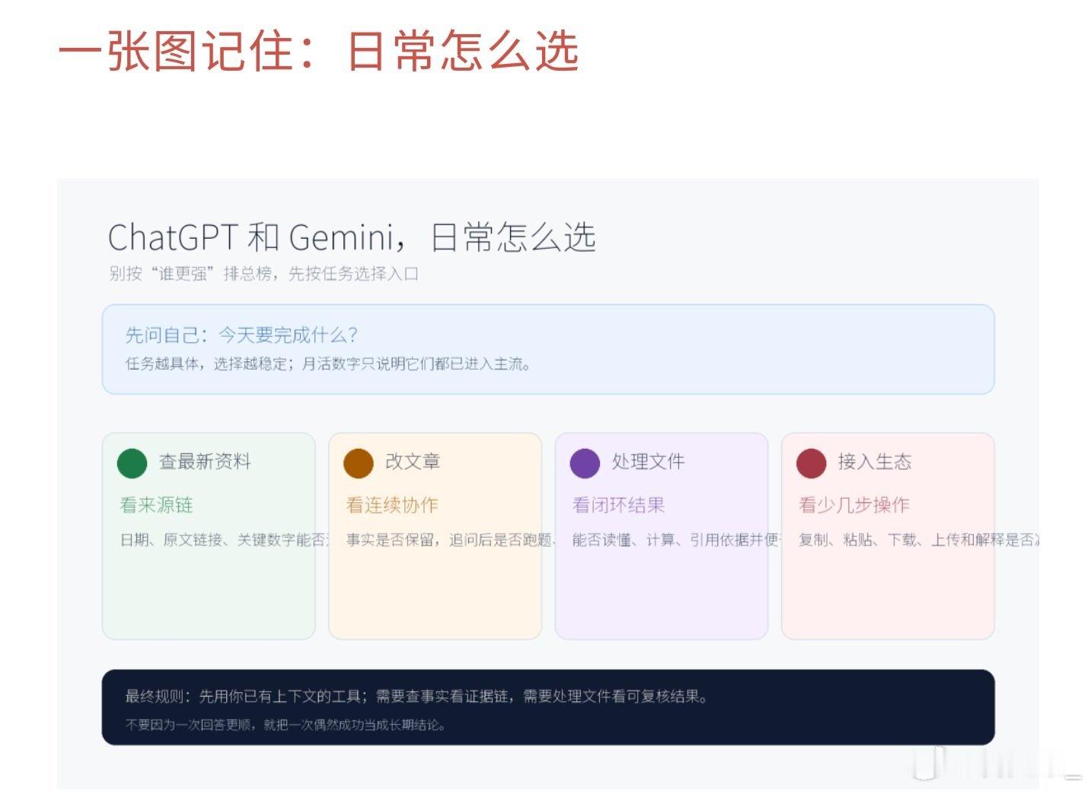Click the line starting with 不要因为一次回答更顺

pyautogui.click(x=286, y=725)
